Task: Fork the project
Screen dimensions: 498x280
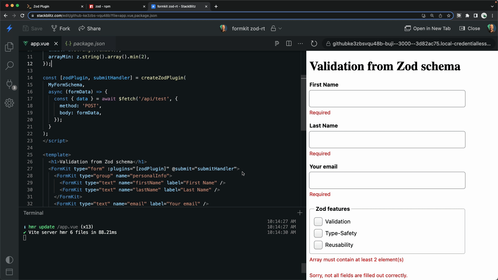Action: 61,29
